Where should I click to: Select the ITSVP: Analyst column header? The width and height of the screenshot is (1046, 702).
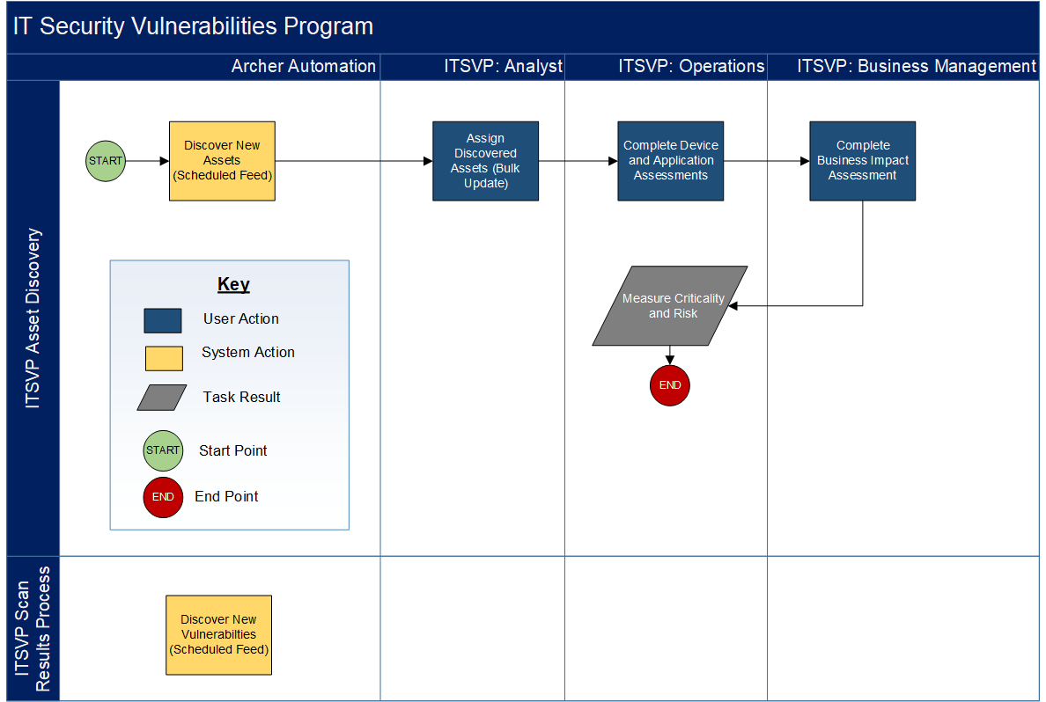tap(504, 66)
